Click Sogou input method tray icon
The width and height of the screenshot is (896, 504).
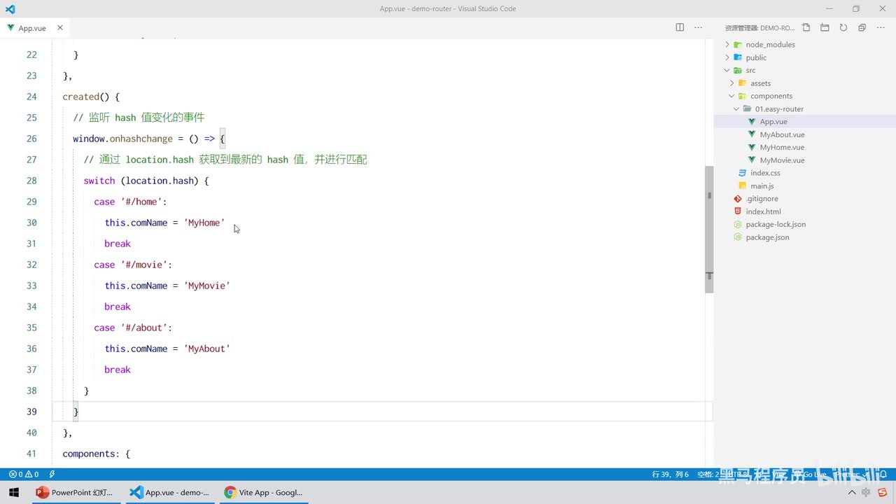(x=883, y=493)
